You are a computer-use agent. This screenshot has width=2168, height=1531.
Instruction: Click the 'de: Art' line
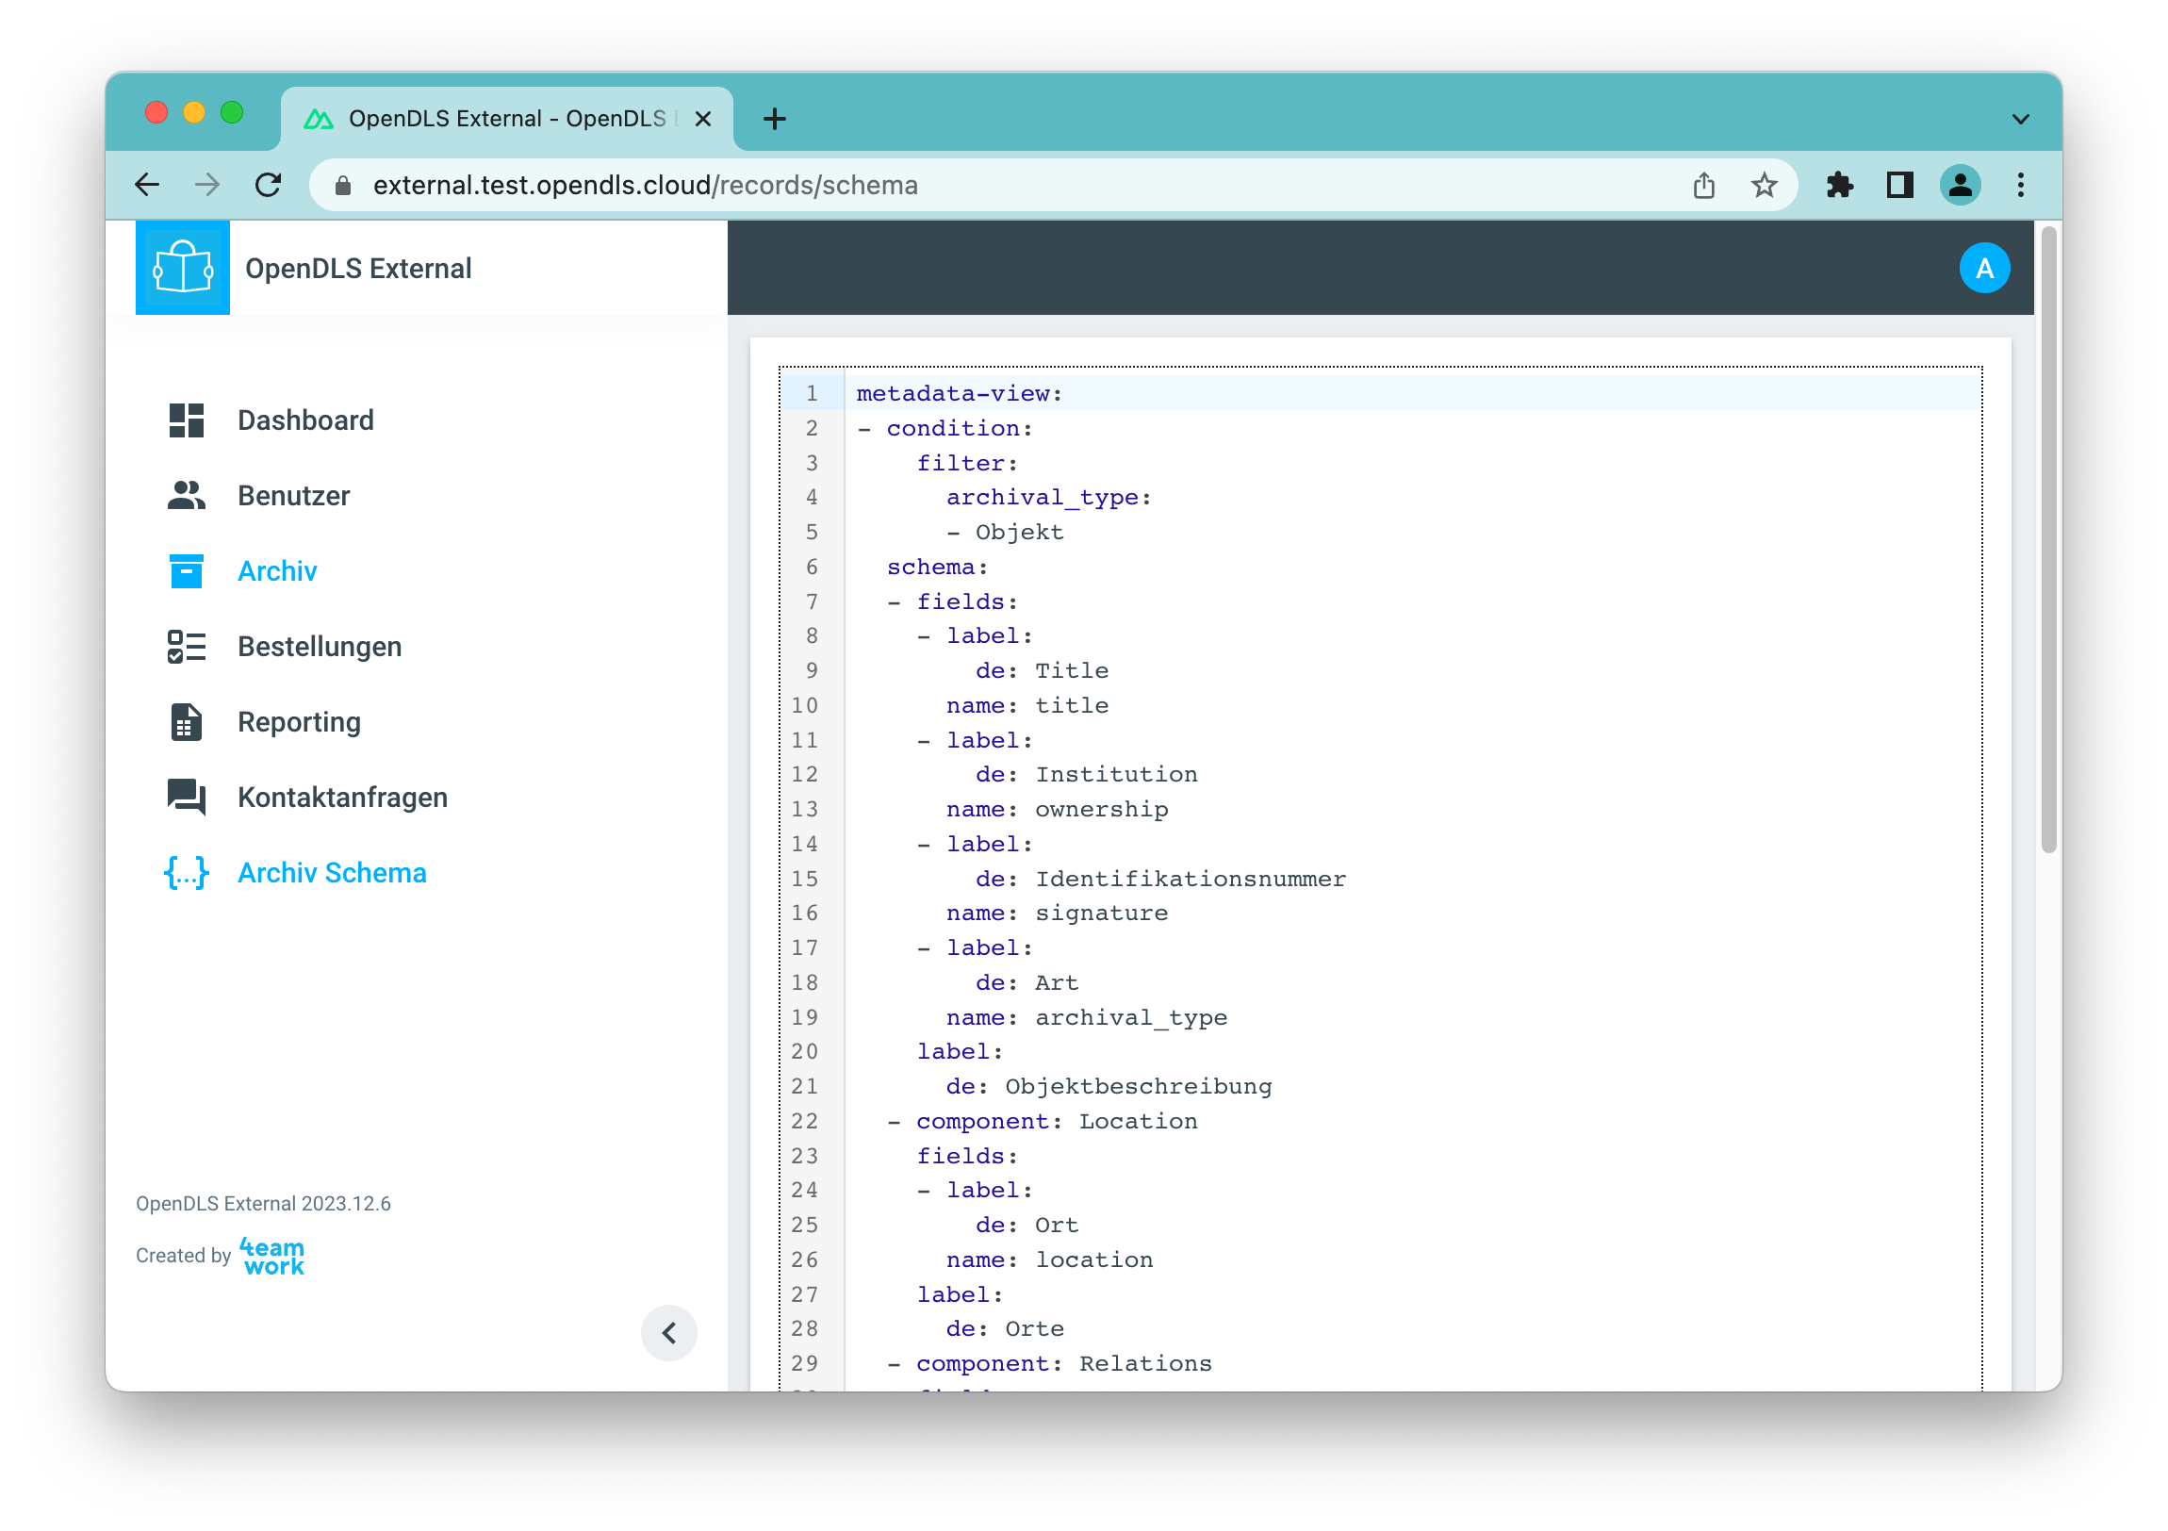click(x=1027, y=983)
